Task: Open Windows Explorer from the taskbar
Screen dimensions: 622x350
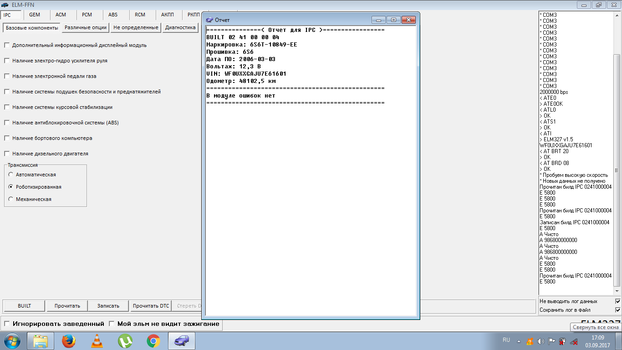Action: [41, 341]
